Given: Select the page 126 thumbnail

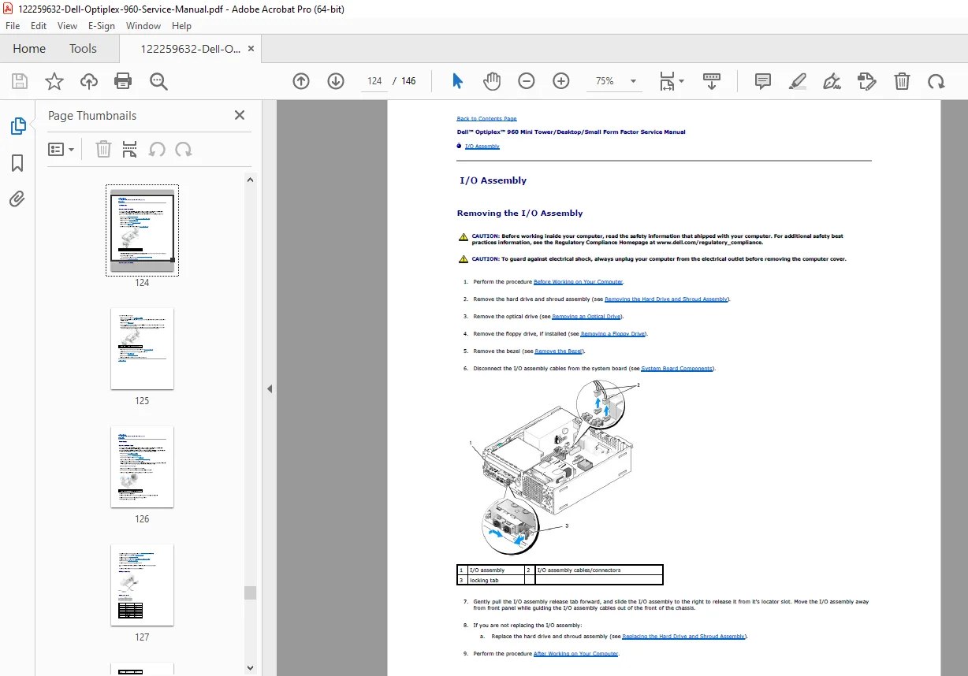Looking at the screenshot, I should 142,466.
